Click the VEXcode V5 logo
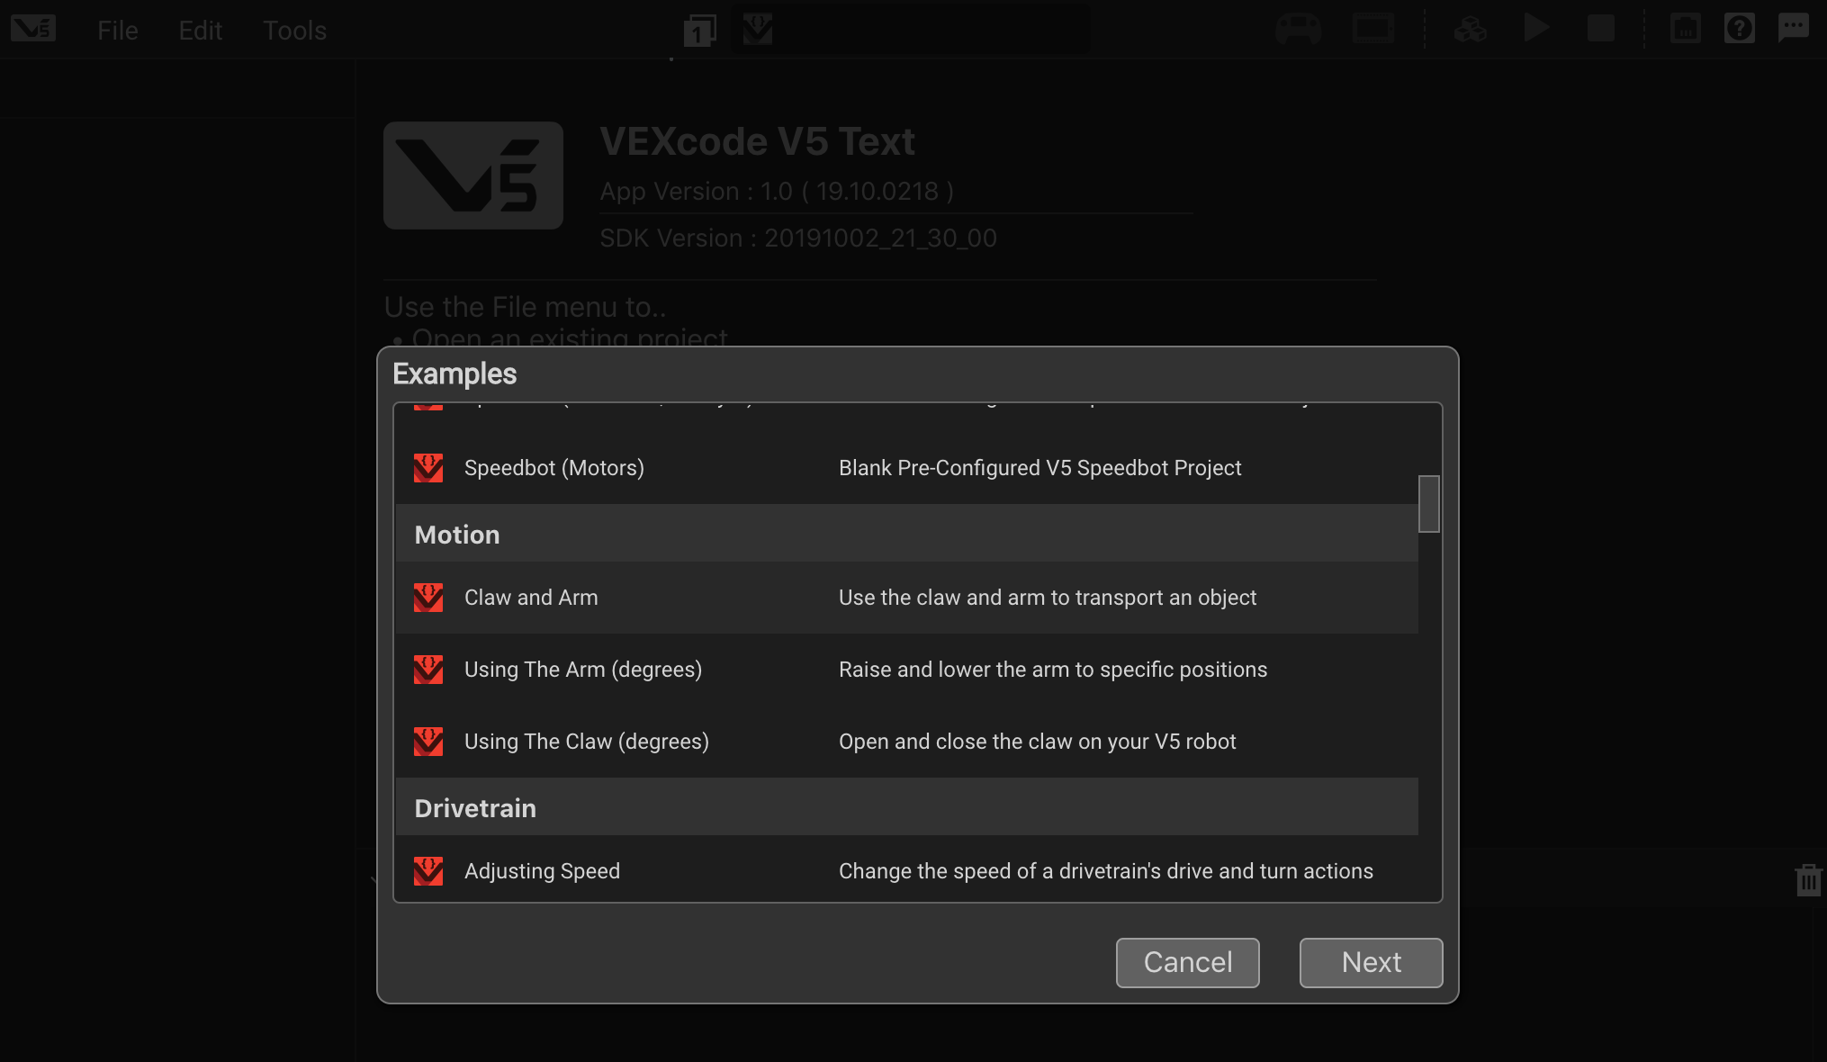1827x1062 pixels. 32,27
